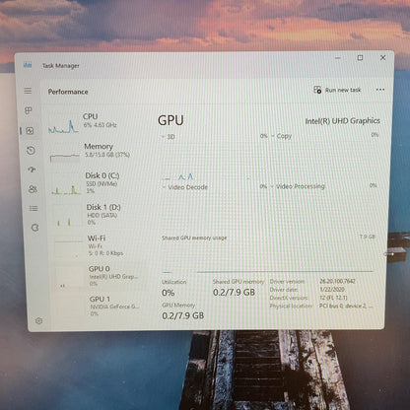Click the Driver version value
Viewport: 410px width, 410px height.
[337, 281]
